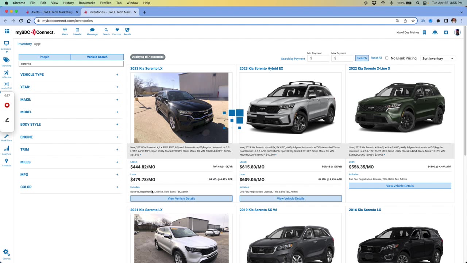467x263 pixels.
Task: Switch to the Vehicle Search tab
Action: pyautogui.click(x=97, y=57)
